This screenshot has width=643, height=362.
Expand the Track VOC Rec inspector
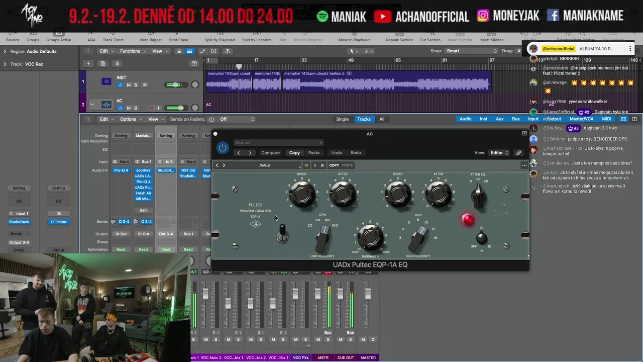(5, 64)
